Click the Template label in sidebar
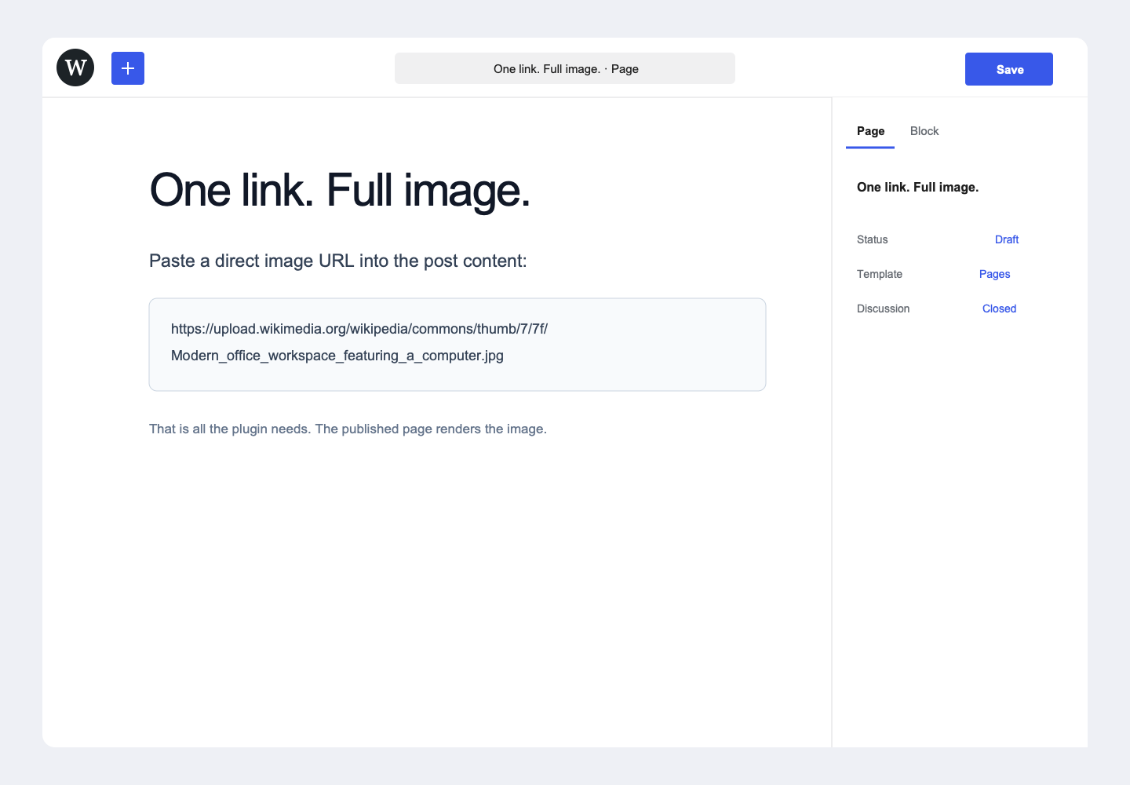The image size is (1130, 785). (880, 274)
